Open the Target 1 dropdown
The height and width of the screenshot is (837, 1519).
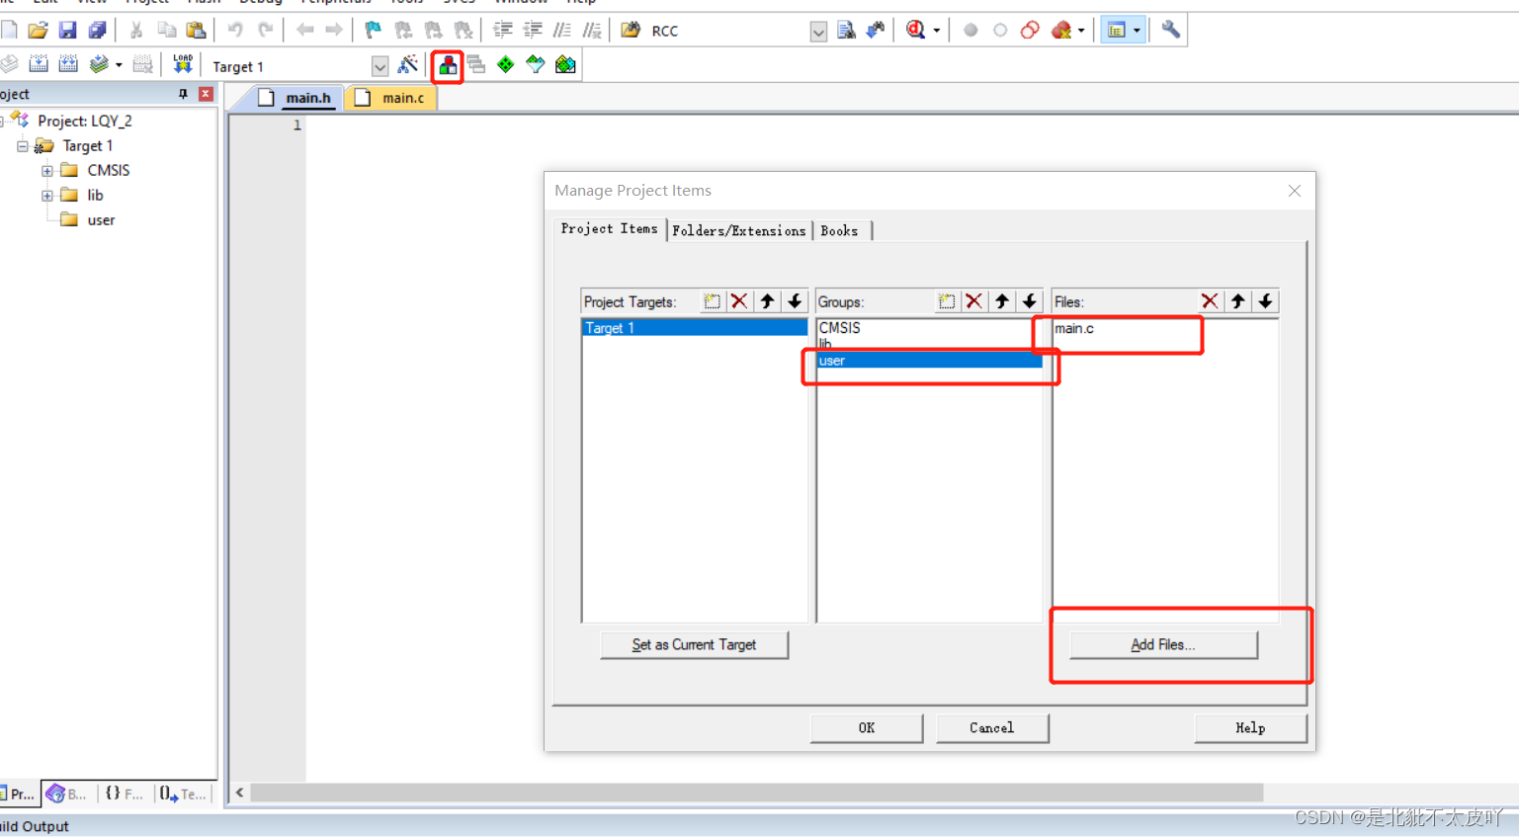[x=380, y=66]
